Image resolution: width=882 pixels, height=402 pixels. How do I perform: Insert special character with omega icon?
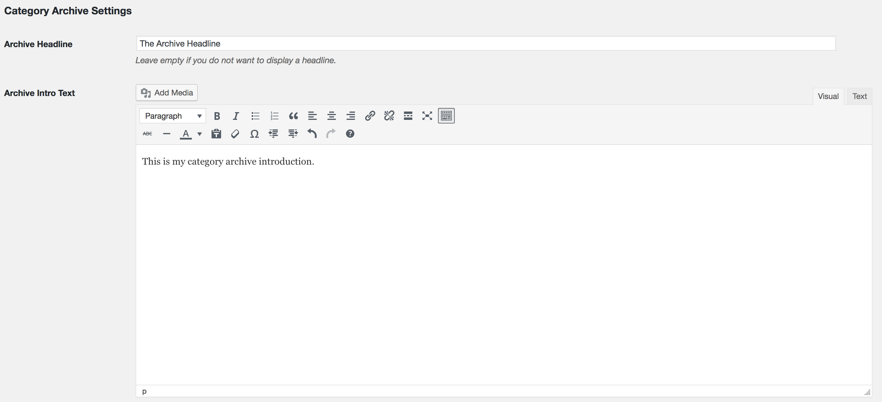[254, 134]
